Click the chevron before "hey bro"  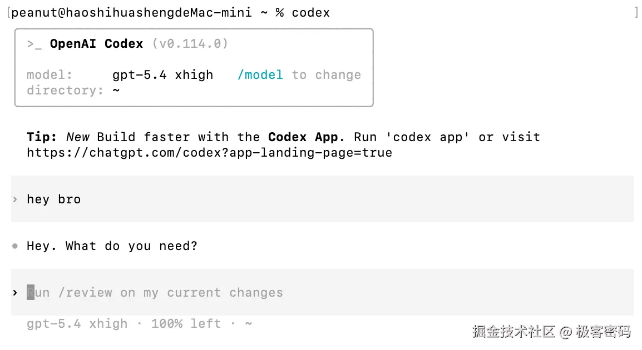click(15, 199)
